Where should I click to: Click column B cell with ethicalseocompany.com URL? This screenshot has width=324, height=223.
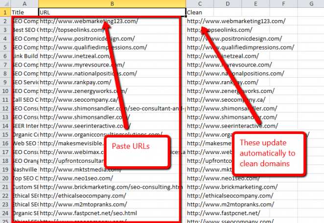pos(112,196)
